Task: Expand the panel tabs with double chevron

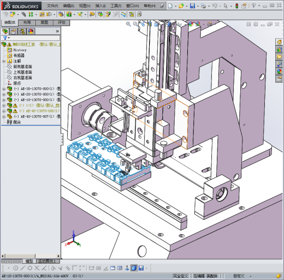Action: pyautogui.click(x=57, y=31)
